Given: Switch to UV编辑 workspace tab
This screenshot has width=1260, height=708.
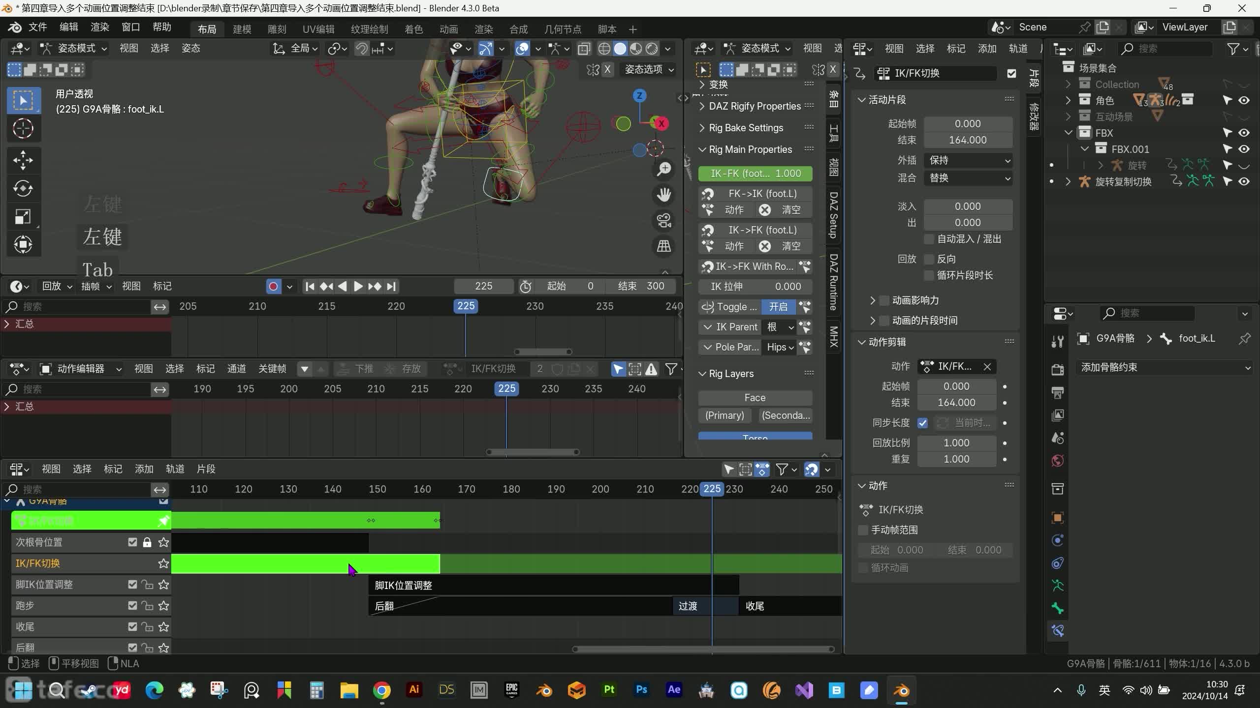Looking at the screenshot, I should (318, 29).
